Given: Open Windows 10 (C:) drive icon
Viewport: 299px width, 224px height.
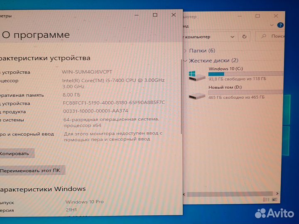Looking at the screenshot, I should coord(196,75).
